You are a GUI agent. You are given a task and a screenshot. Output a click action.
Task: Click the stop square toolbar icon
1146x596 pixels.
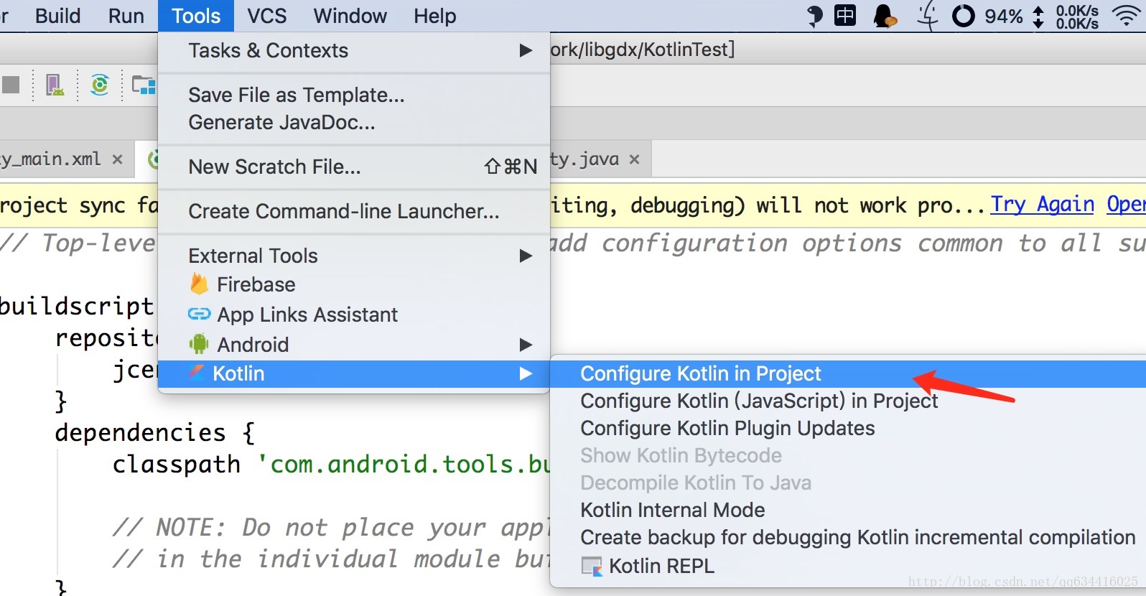click(x=10, y=85)
